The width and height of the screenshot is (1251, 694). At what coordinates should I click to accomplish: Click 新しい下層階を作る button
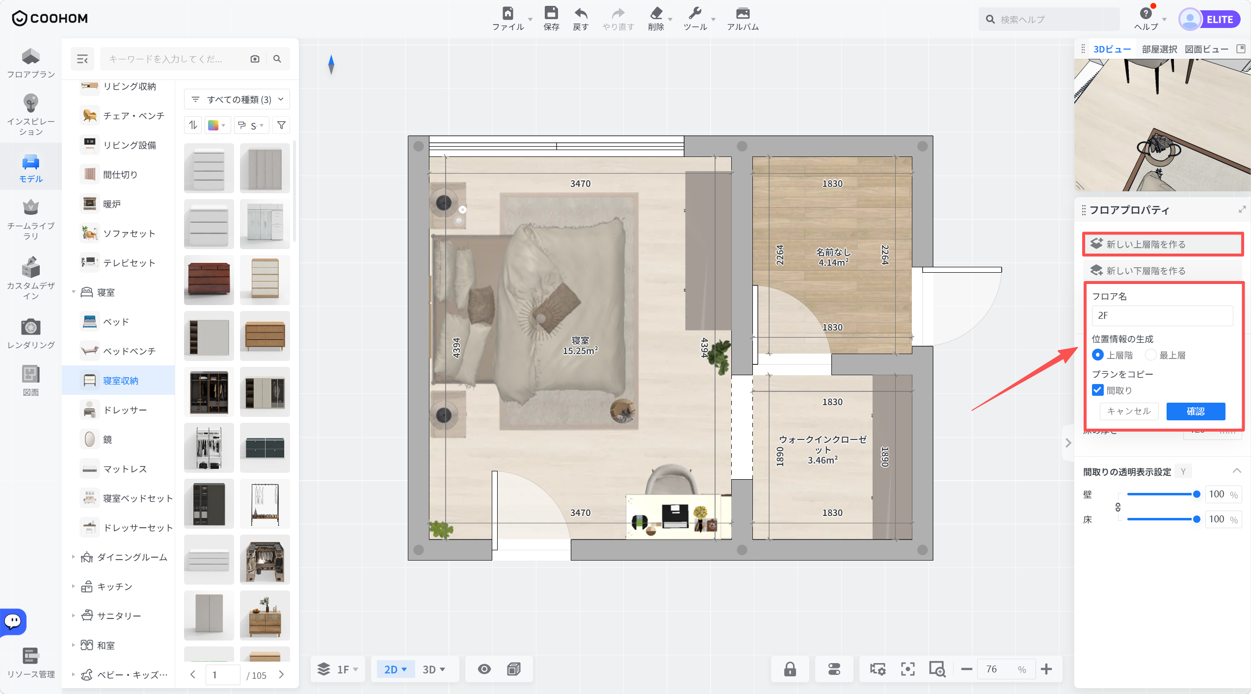click(x=1162, y=270)
